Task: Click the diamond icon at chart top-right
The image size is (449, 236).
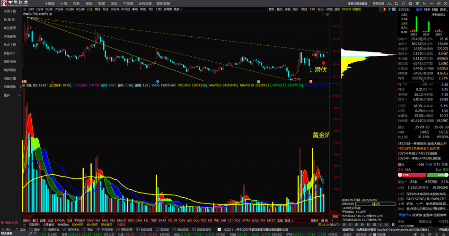Action: pyautogui.click(x=323, y=14)
